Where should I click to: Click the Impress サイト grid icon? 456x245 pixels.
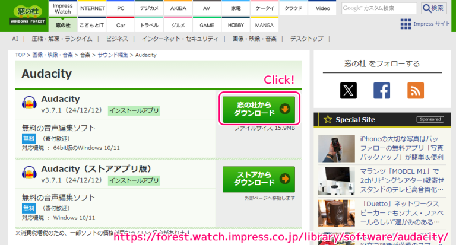click(x=406, y=24)
